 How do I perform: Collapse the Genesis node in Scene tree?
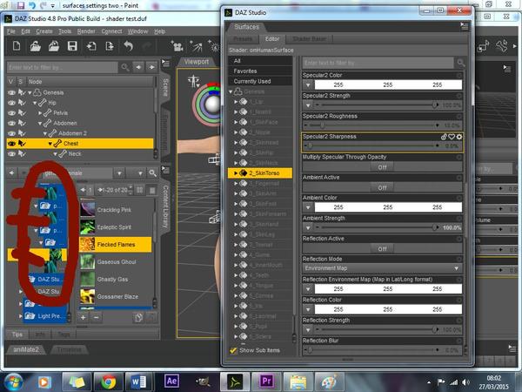30,92
